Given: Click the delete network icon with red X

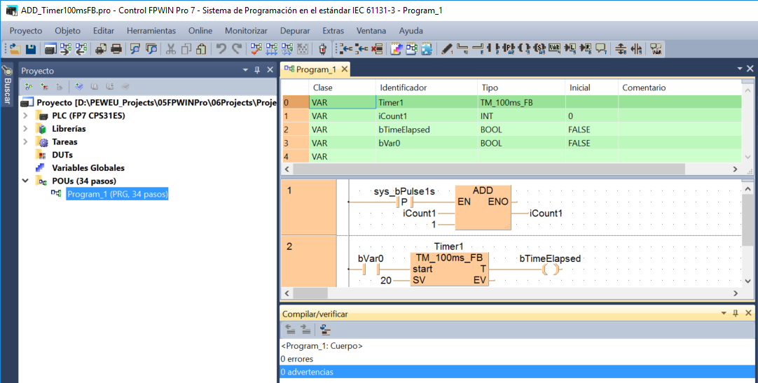Looking at the screenshot, I should (377, 49).
